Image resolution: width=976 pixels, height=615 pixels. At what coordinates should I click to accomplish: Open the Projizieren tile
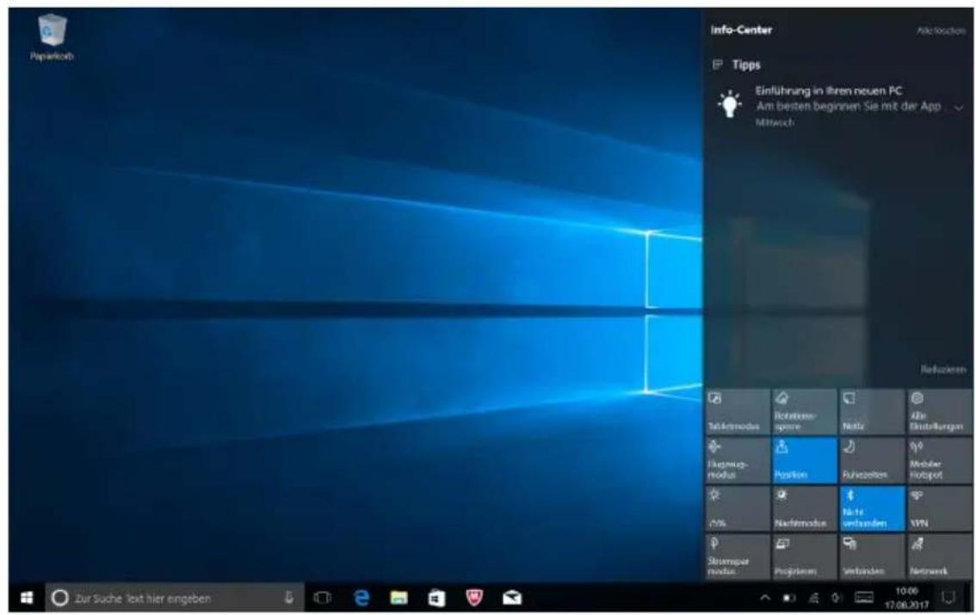tap(804, 557)
